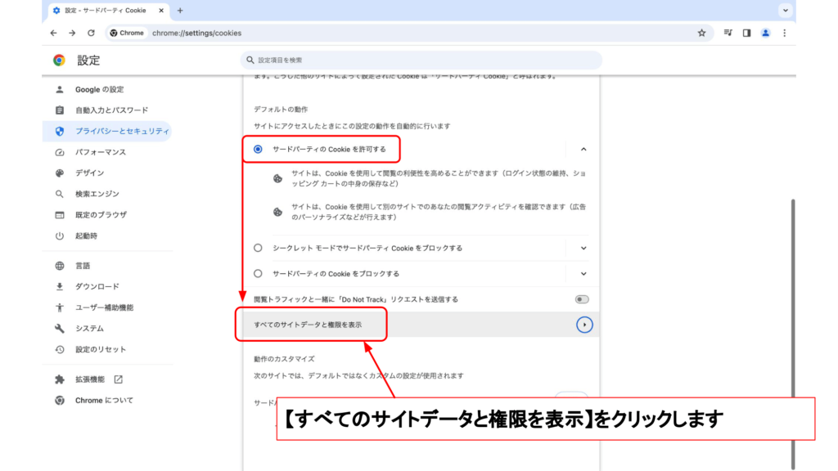The height and width of the screenshot is (471, 838).
Task: Open a new tab with plus icon
Action: pyautogui.click(x=180, y=11)
